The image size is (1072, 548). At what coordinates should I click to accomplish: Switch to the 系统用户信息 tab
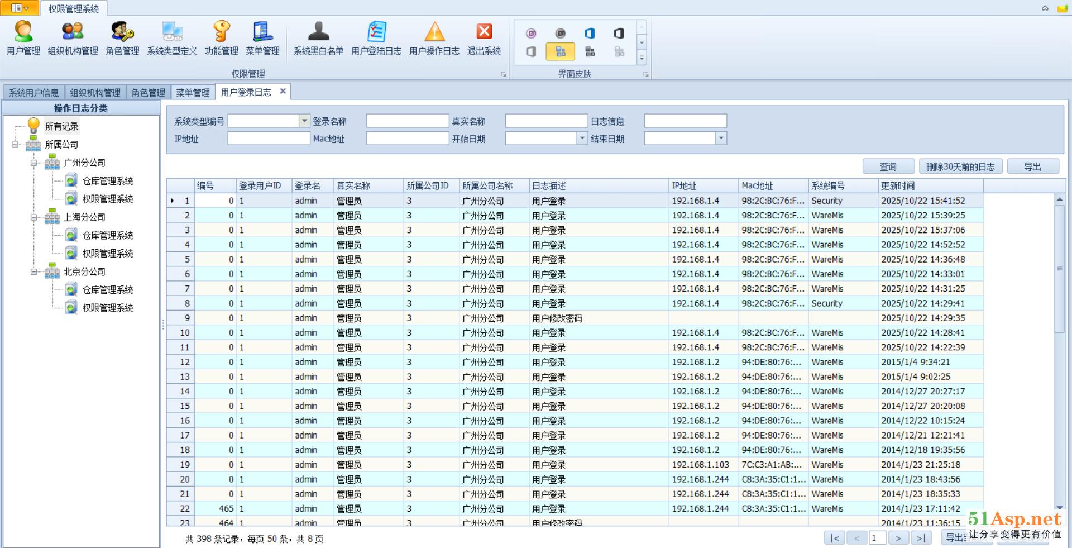tap(34, 93)
